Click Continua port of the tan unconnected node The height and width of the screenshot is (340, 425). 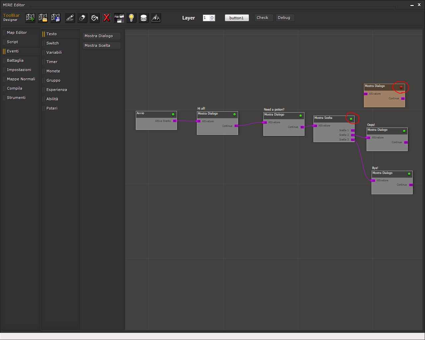[x=403, y=98]
